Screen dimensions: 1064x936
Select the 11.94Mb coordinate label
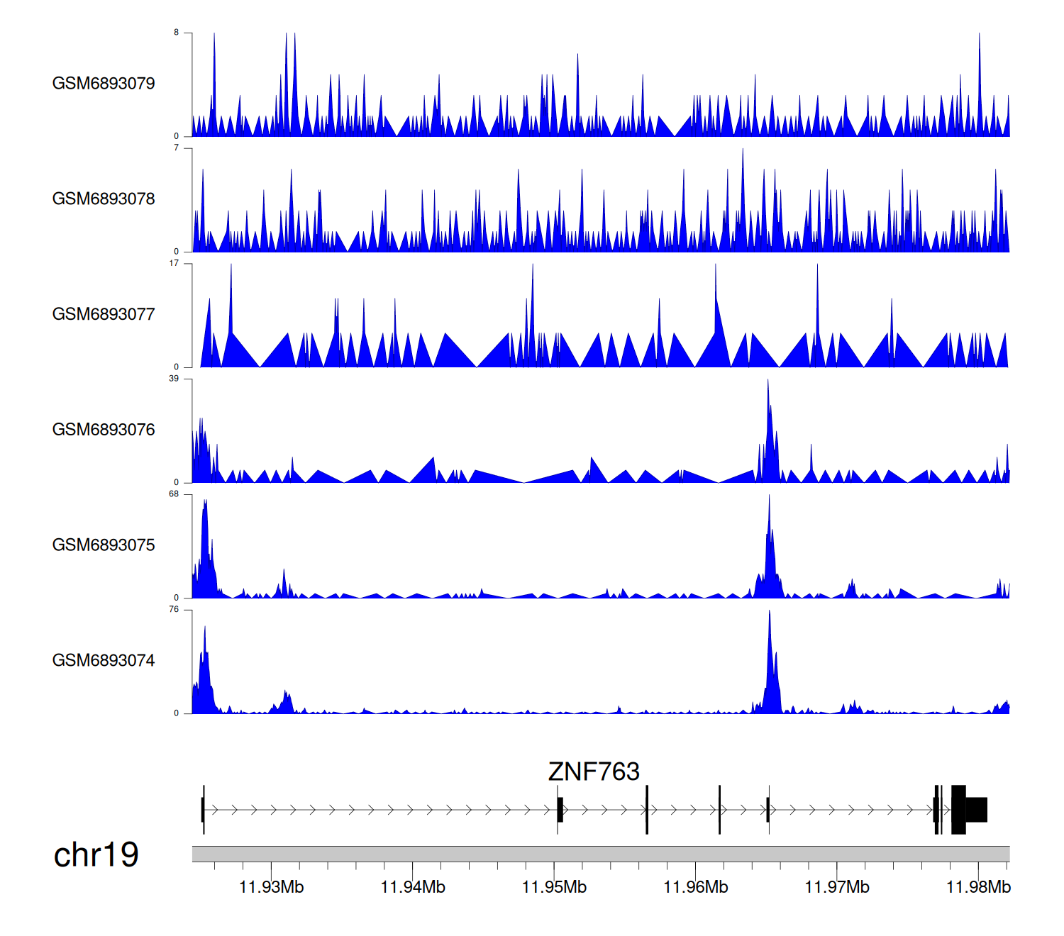[x=413, y=887]
